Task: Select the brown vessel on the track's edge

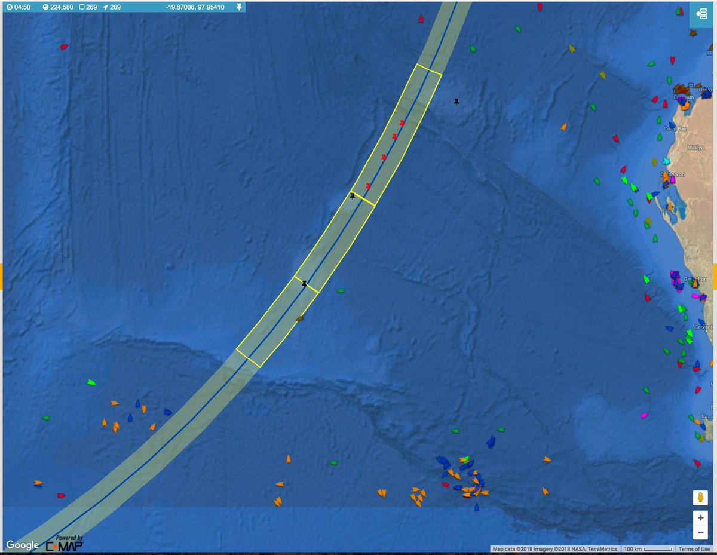Action: (300, 319)
